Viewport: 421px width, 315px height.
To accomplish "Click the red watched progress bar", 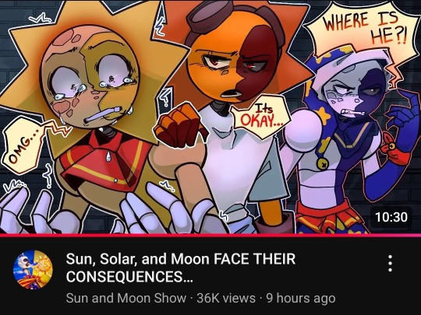I will coord(210,235).
